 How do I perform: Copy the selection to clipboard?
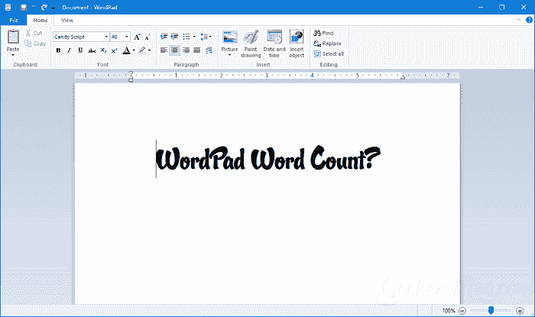[x=35, y=44]
